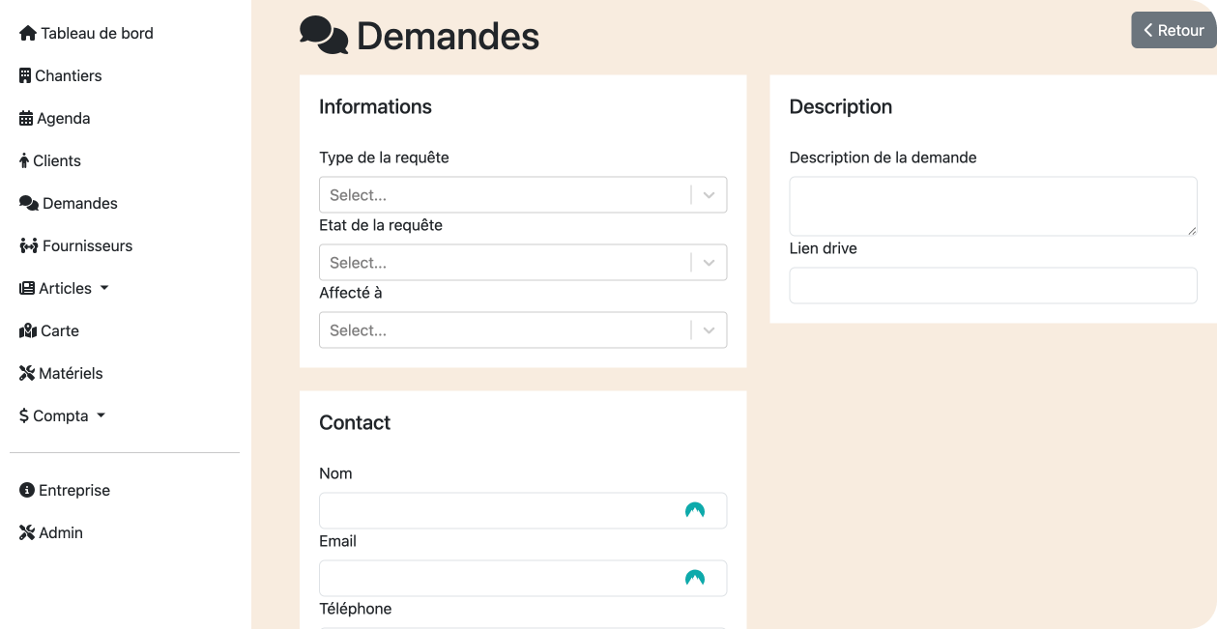Click the person icon beside Clients
Image resolution: width=1217 pixels, height=629 pixels.
click(x=24, y=161)
